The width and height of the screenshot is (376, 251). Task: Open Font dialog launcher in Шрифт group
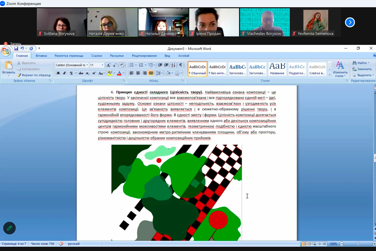(124, 81)
